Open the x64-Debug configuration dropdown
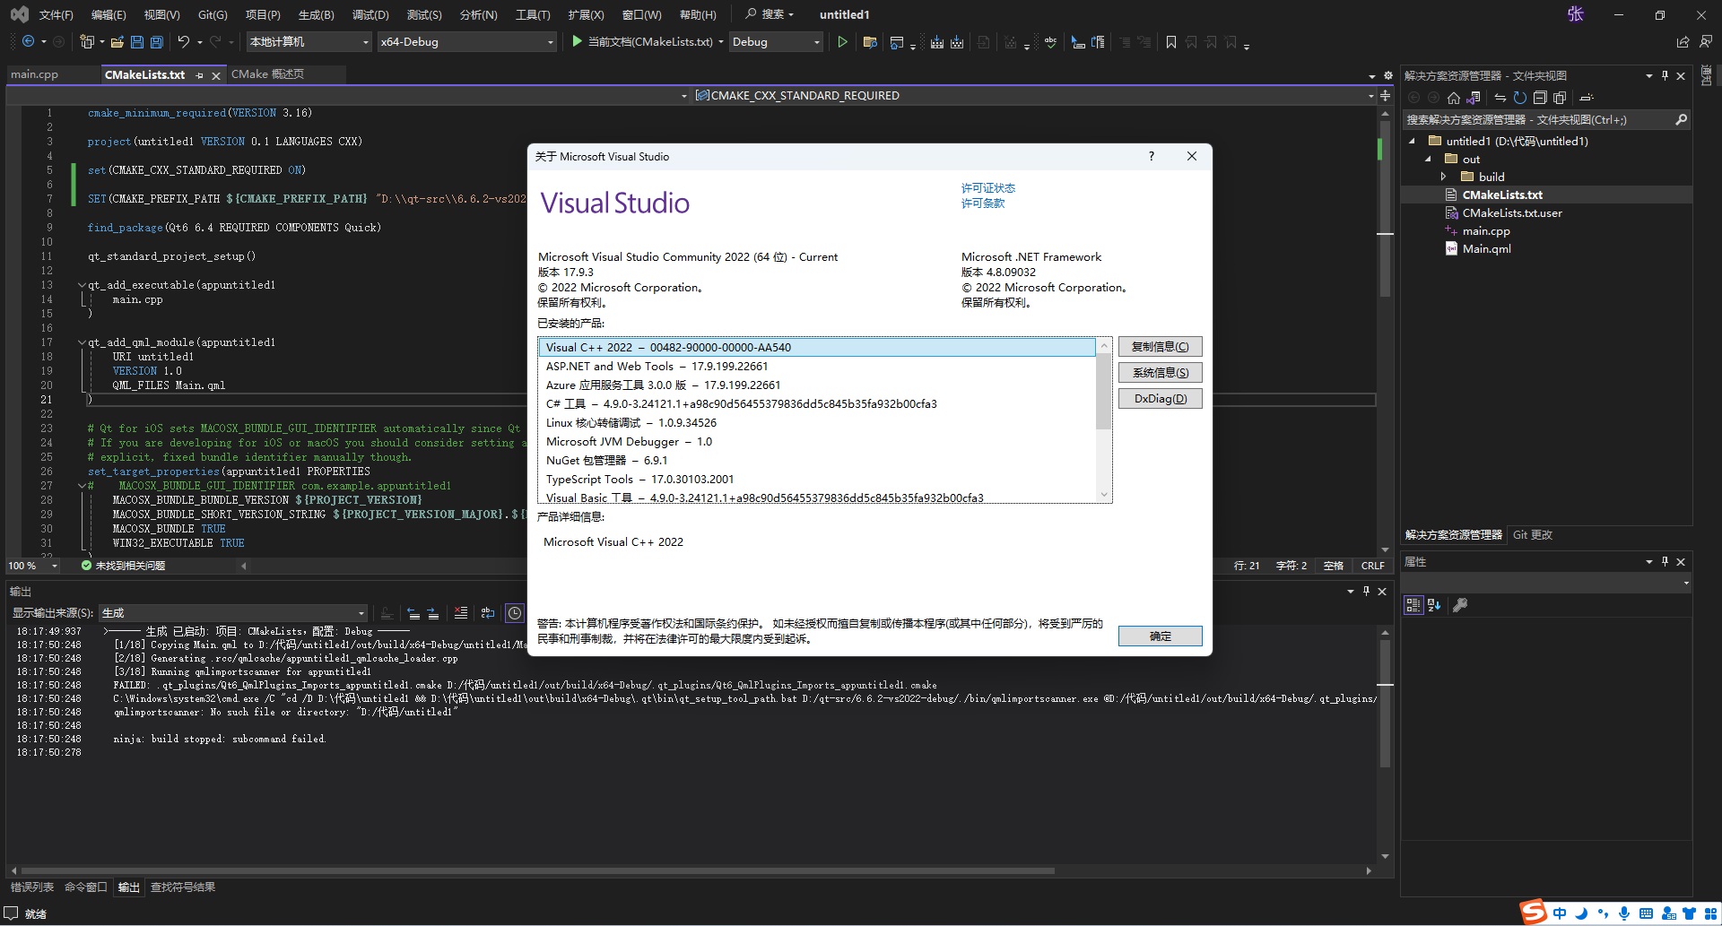 pos(466,42)
